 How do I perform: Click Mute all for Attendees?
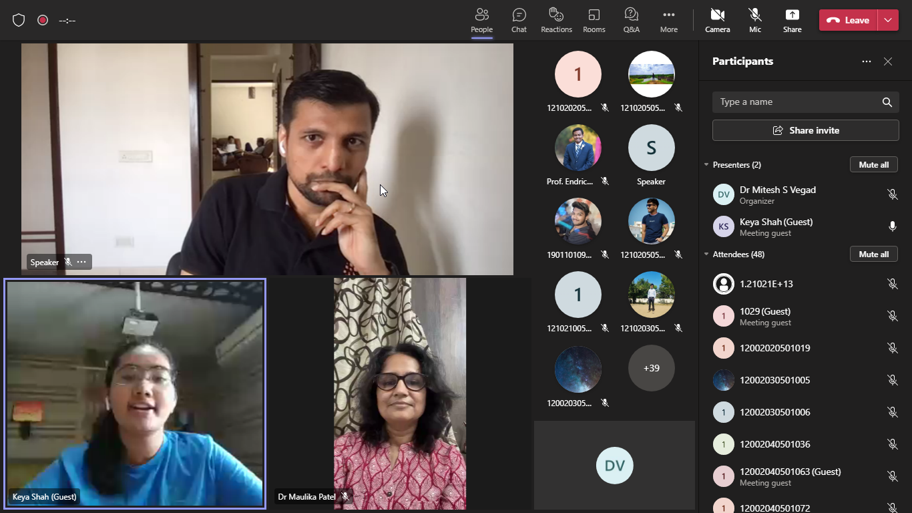point(873,254)
